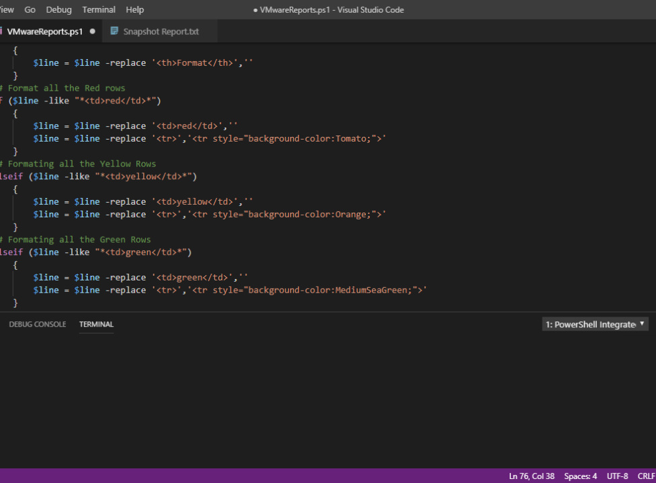656x483 pixels.
Task: Change the UTF-8 encoding in status bar
Action: [617, 476]
